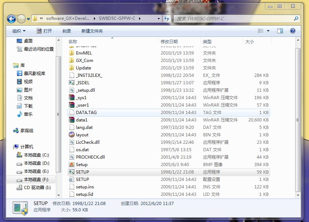Click the file list vertical scrollbar
Screen dimensions: 309x222
point(298,120)
